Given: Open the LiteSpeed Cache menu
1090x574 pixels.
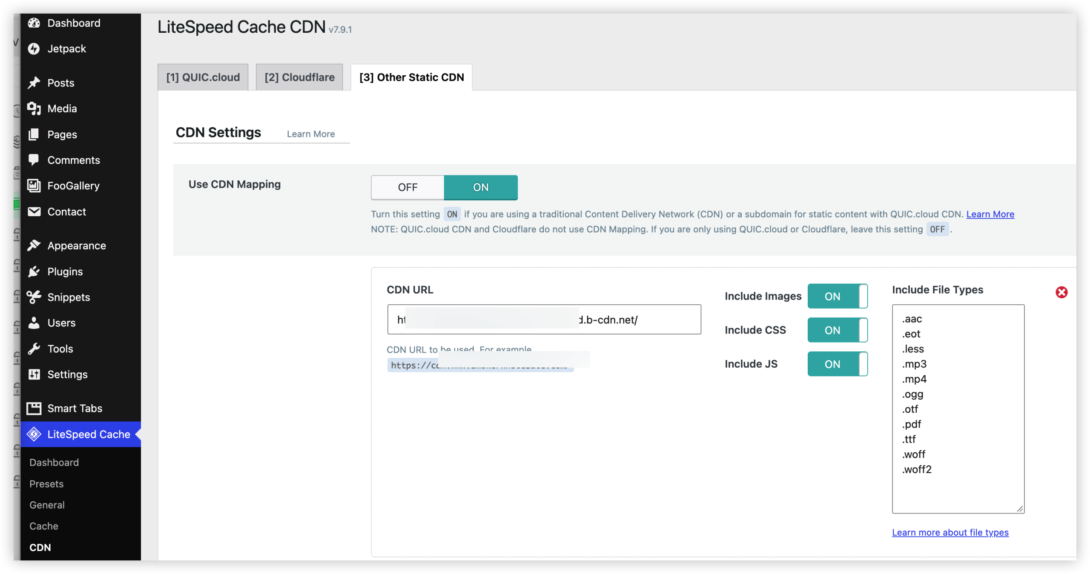Looking at the screenshot, I should [81, 434].
